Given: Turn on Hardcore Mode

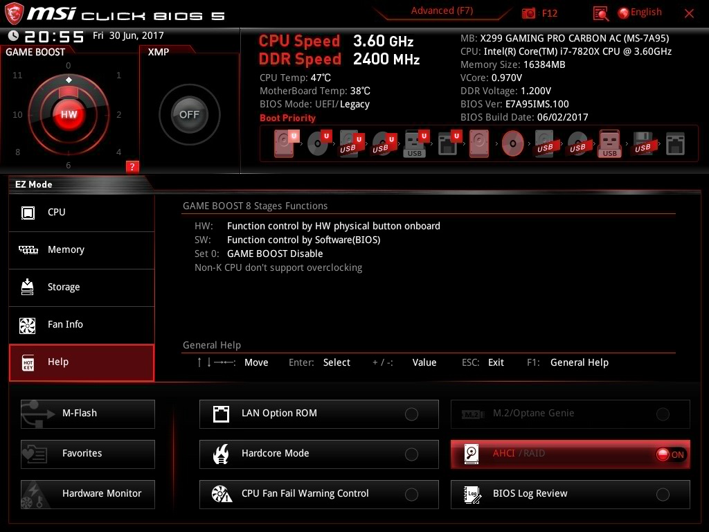Looking at the screenshot, I should [x=411, y=454].
